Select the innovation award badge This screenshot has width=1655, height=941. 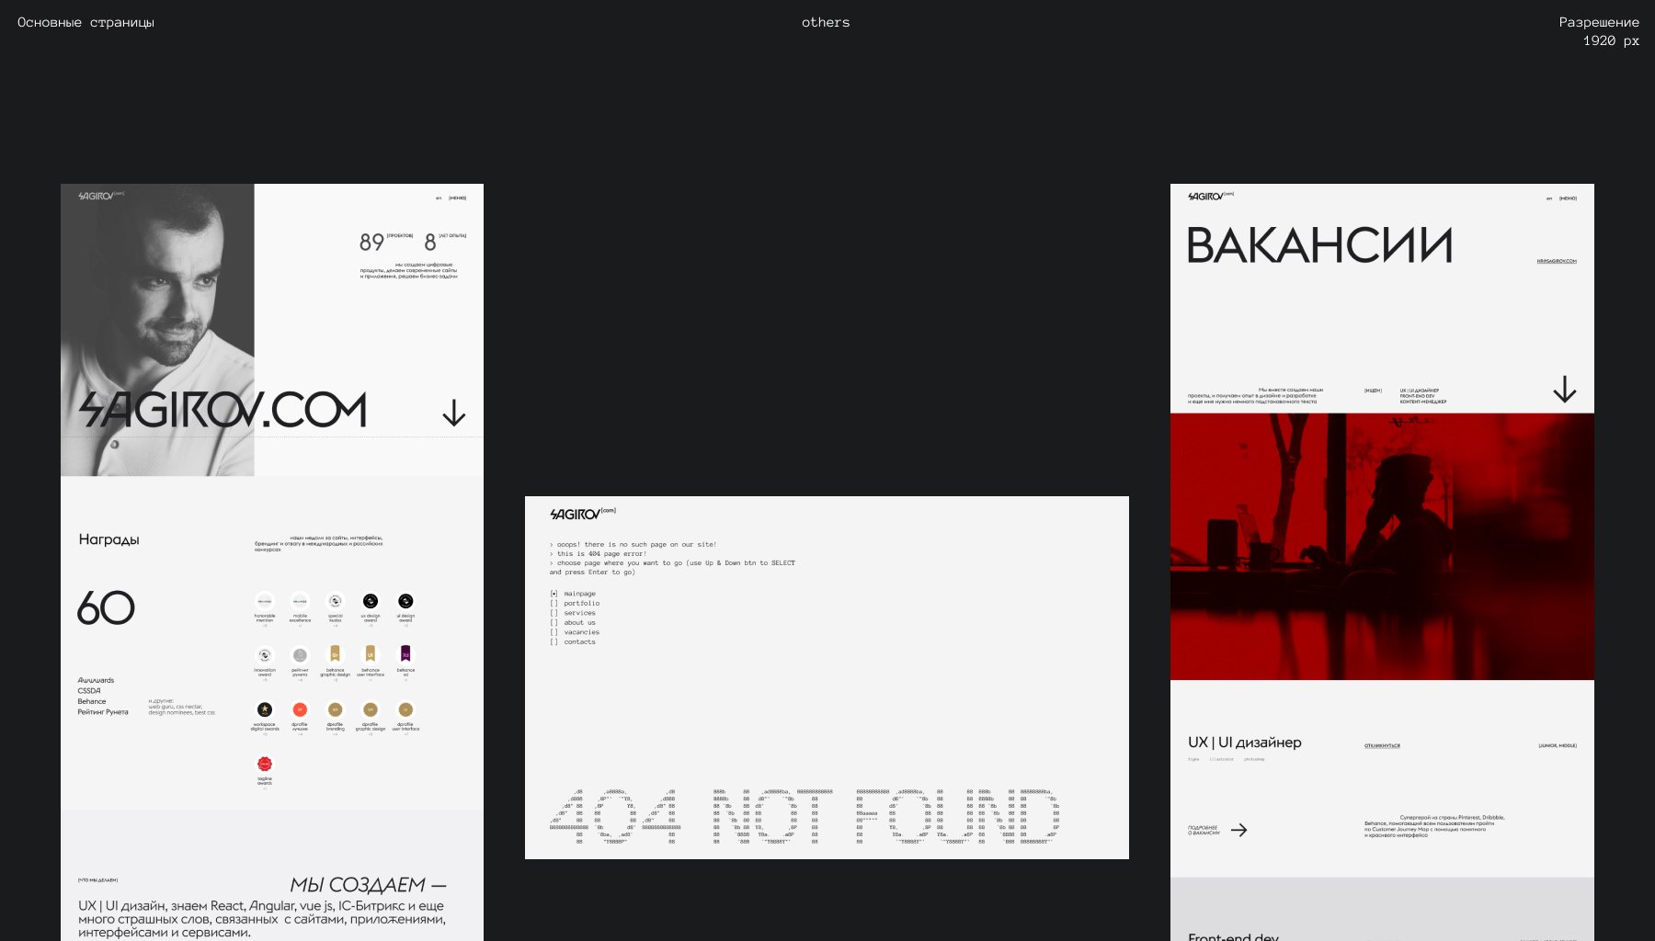pyautogui.click(x=265, y=655)
